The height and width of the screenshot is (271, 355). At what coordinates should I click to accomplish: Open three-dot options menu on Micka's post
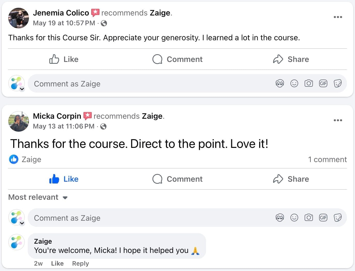pyautogui.click(x=338, y=120)
